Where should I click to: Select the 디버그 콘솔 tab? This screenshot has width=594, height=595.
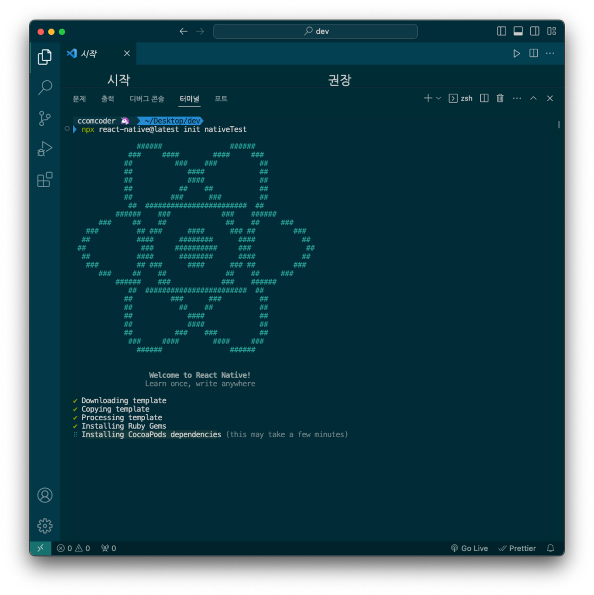(147, 98)
